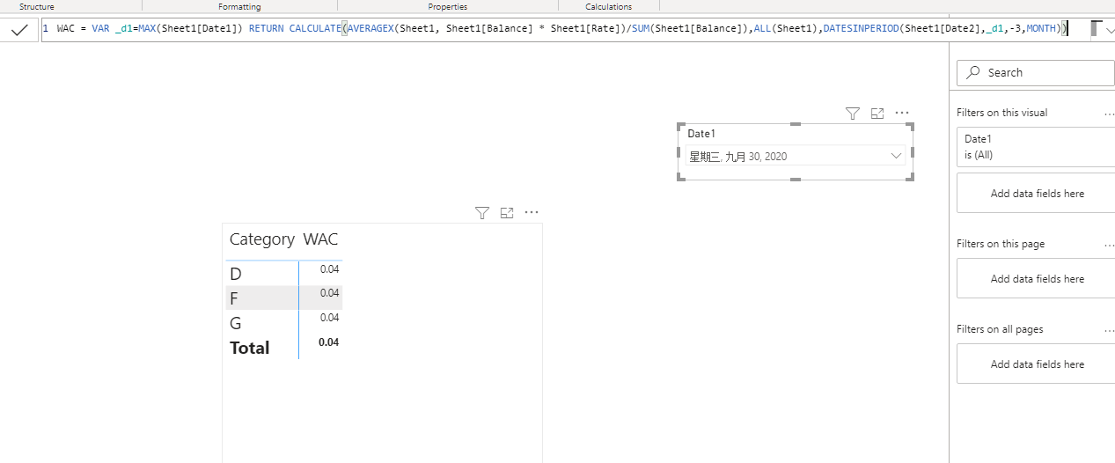Screen dimensions: 1115x463
Task: Open the Calculations ribbon group
Action: [x=608, y=6]
